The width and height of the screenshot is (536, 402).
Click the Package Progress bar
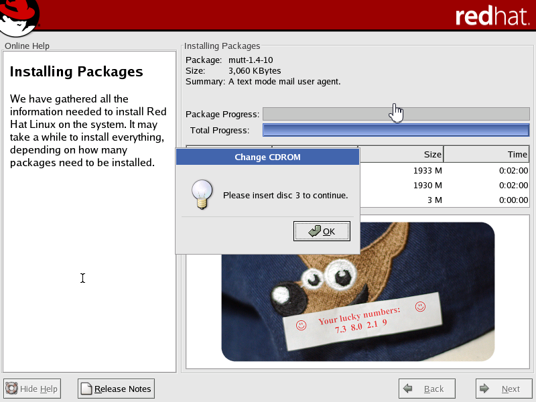point(396,114)
